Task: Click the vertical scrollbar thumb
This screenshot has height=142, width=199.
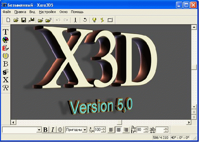Action: pos(194,67)
